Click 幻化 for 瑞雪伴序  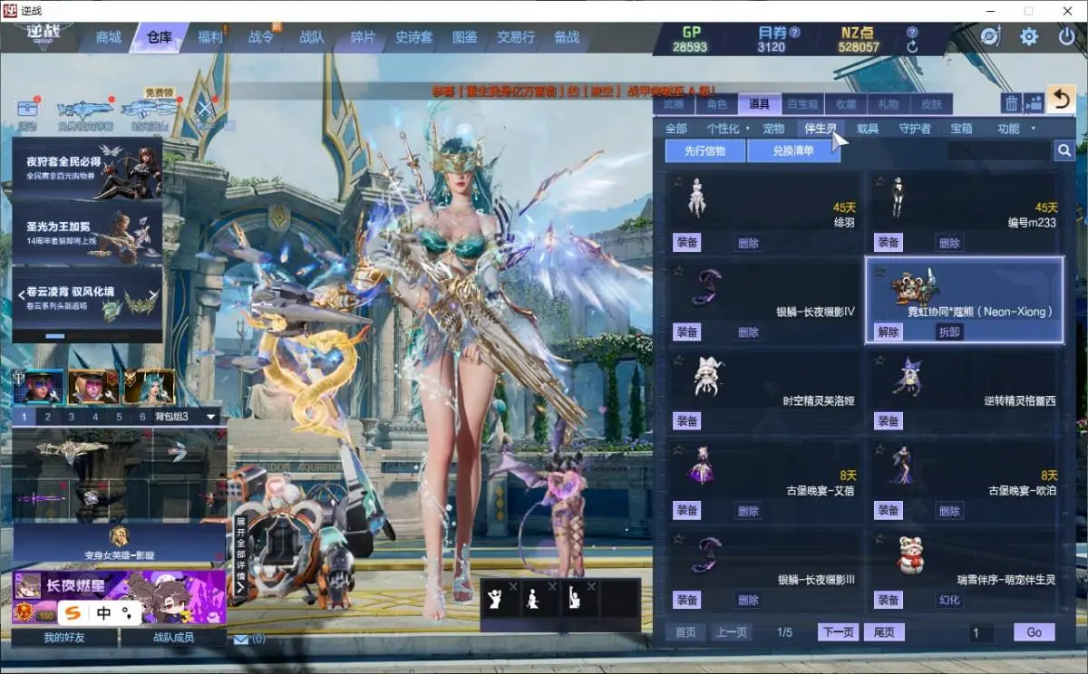click(x=948, y=600)
